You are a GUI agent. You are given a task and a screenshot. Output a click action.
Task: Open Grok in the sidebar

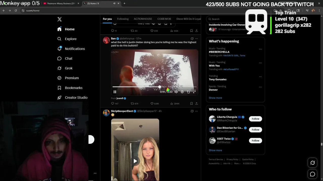pyautogui.click(x=65, y=68)
